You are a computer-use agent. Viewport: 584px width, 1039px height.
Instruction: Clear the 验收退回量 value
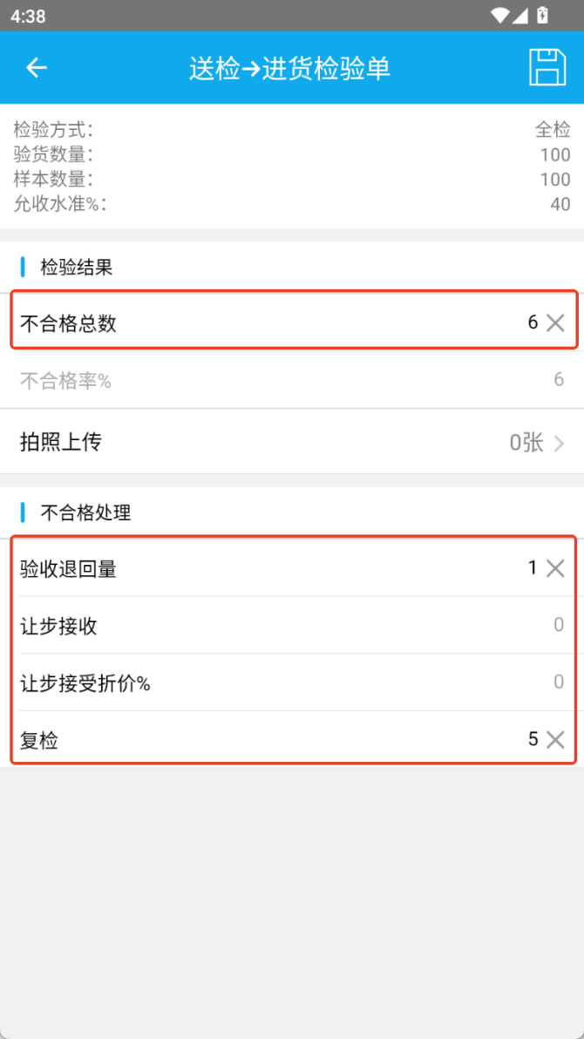click(555, 568)
